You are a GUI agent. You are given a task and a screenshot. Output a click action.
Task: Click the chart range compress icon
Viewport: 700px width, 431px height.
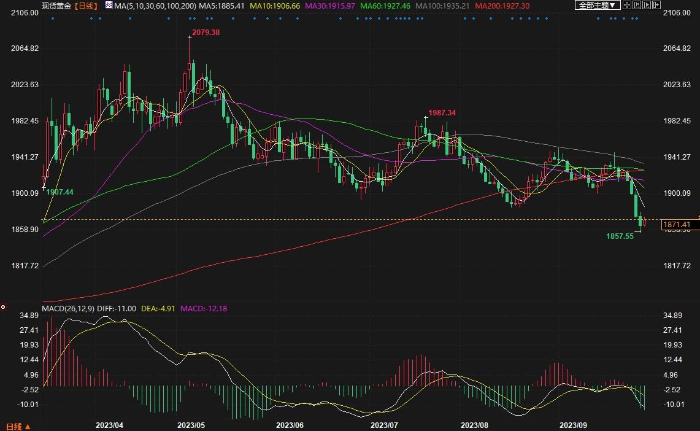(x=640, y=5)
